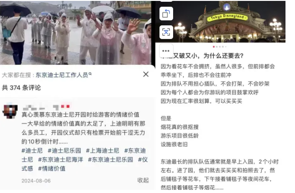Tap the #情绪价值 hashtag
295x193 pixels.
(x=52, y=169)
